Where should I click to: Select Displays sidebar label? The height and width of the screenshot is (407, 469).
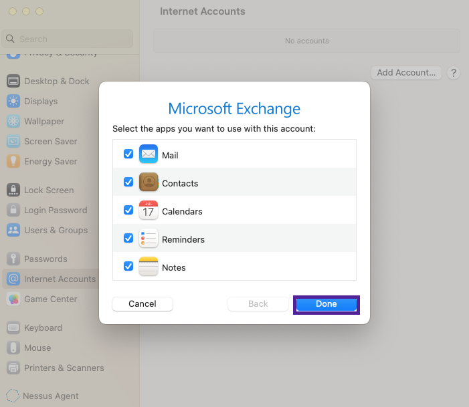click(41, 102)
